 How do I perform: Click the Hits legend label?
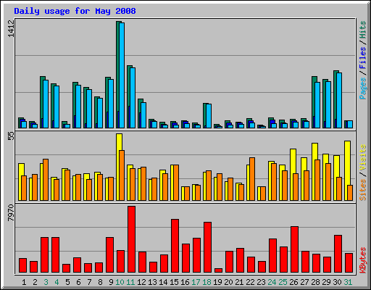pos(363,30)
